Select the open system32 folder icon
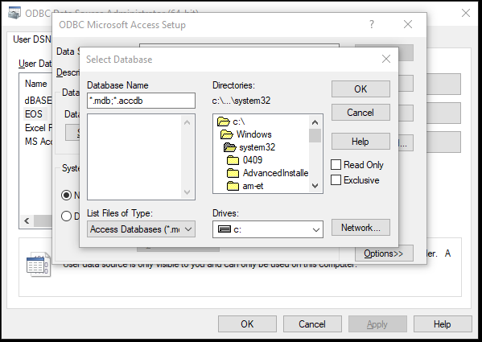 [x=229, y=147]
